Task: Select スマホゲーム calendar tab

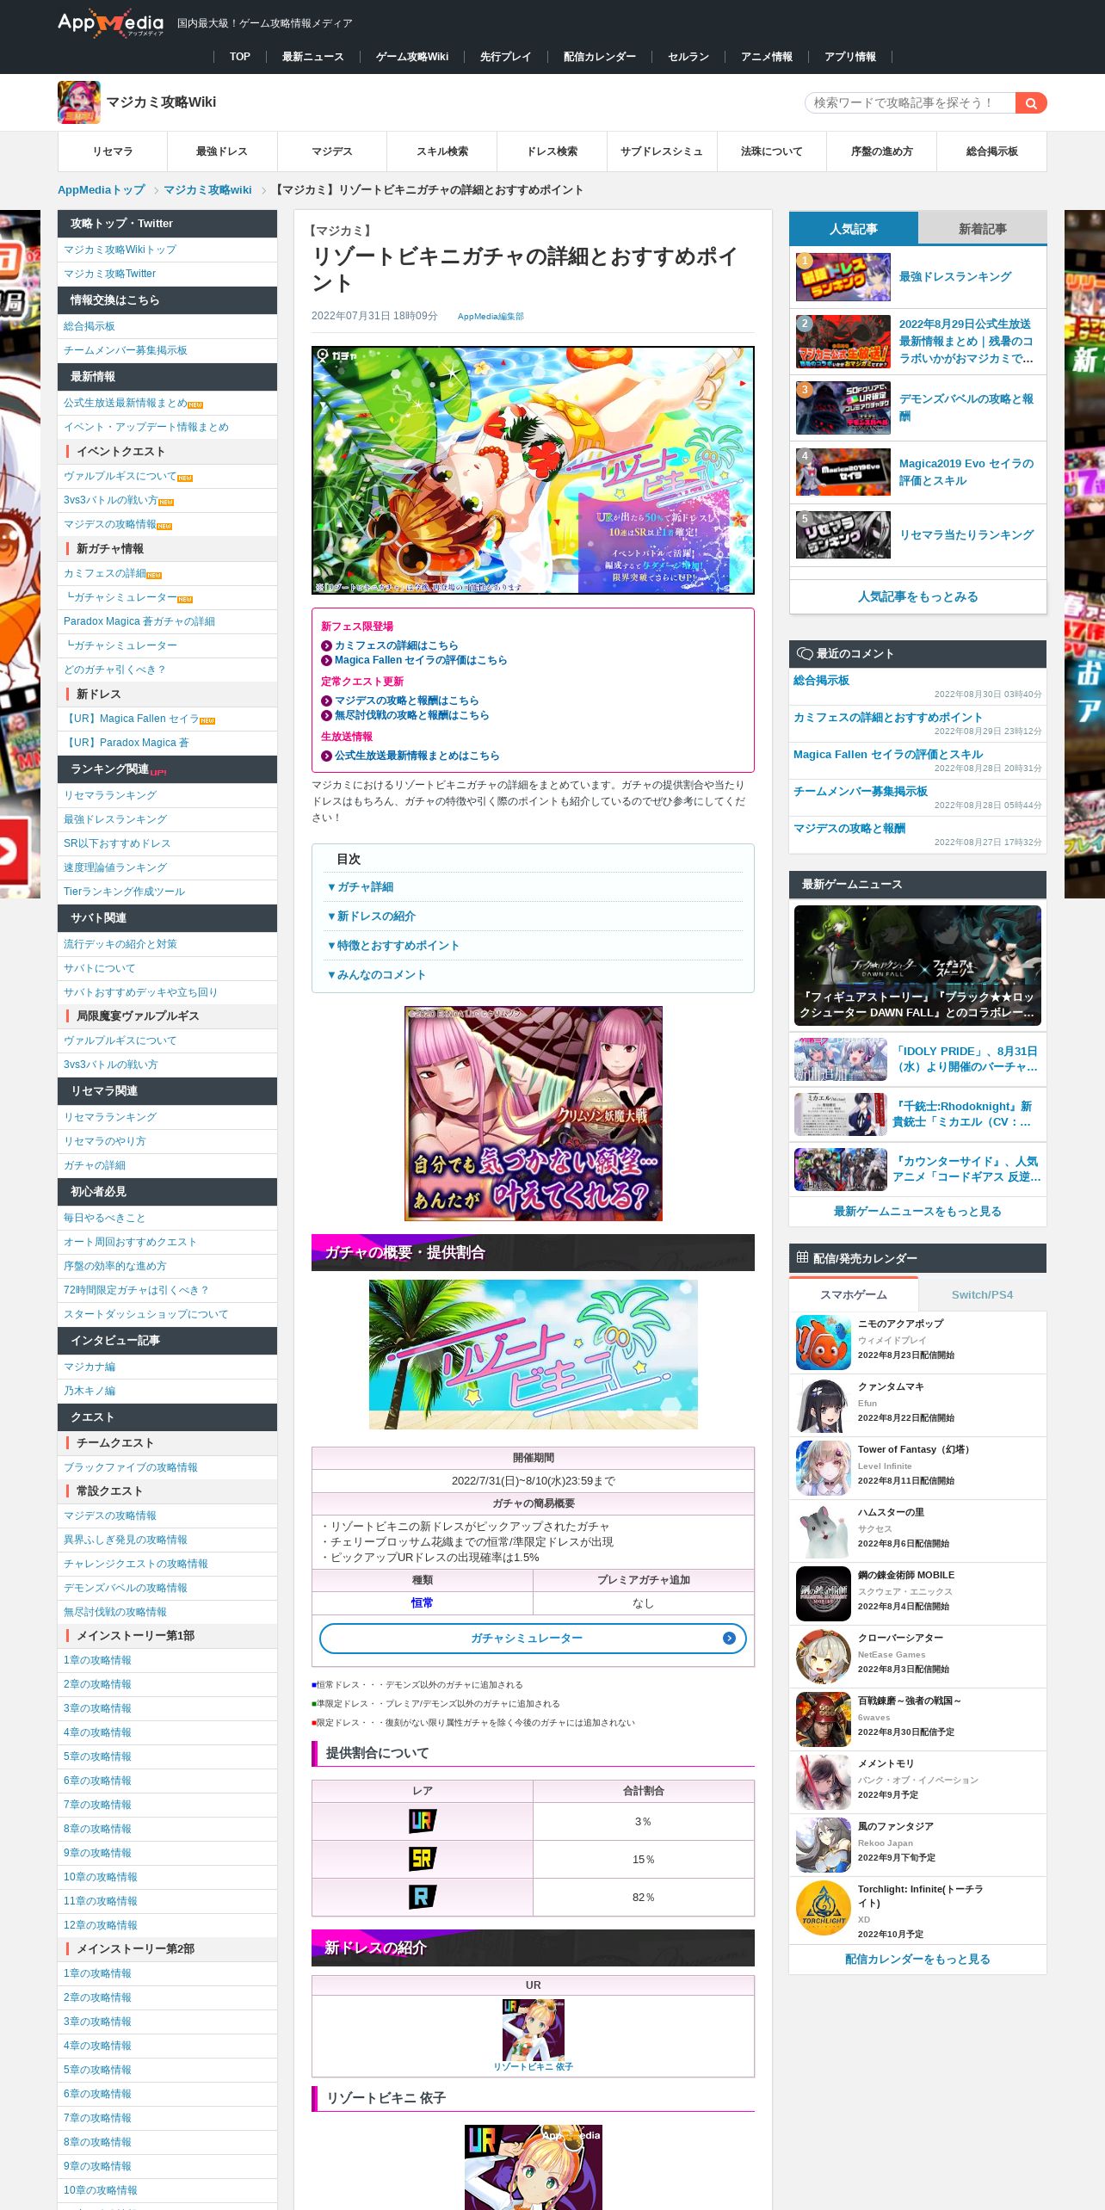Action: (x=854, y=1294)
